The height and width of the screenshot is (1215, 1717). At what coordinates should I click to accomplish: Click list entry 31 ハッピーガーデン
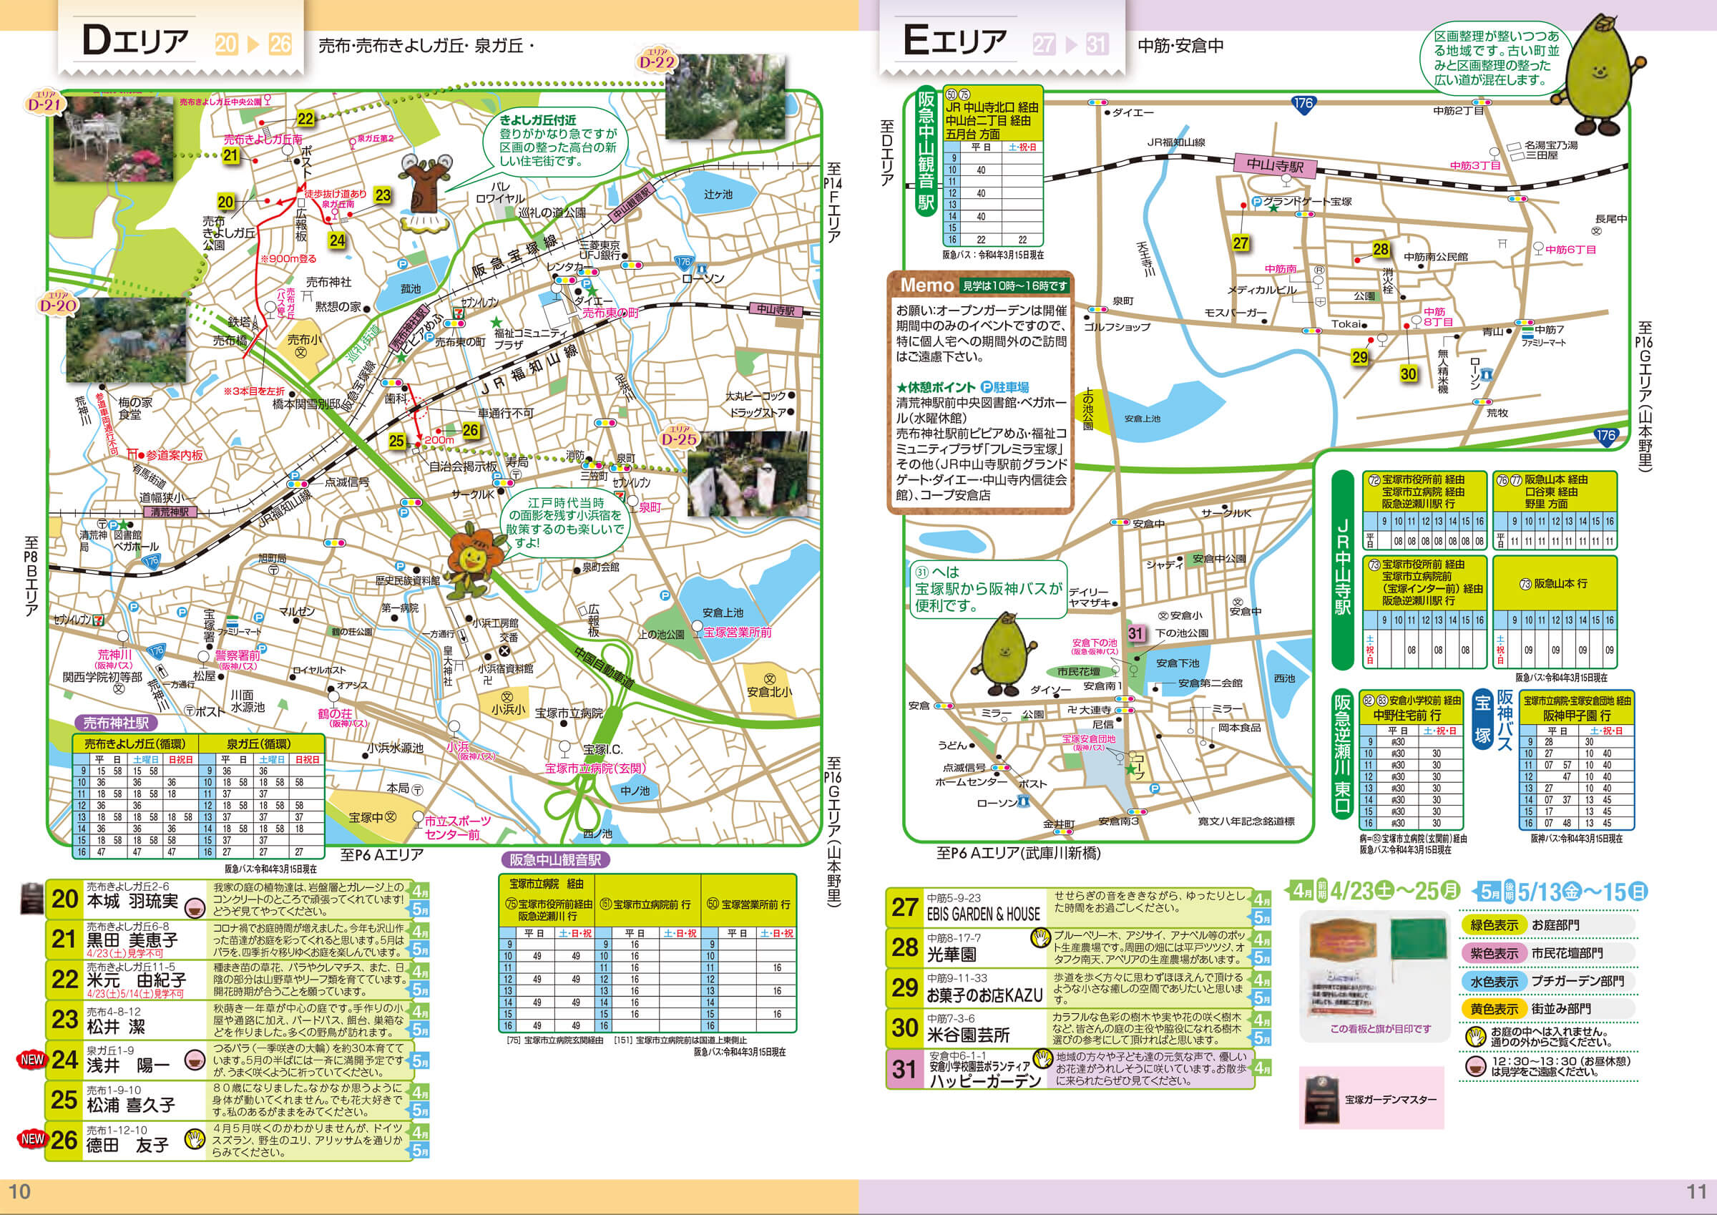coord(1079,1069)
